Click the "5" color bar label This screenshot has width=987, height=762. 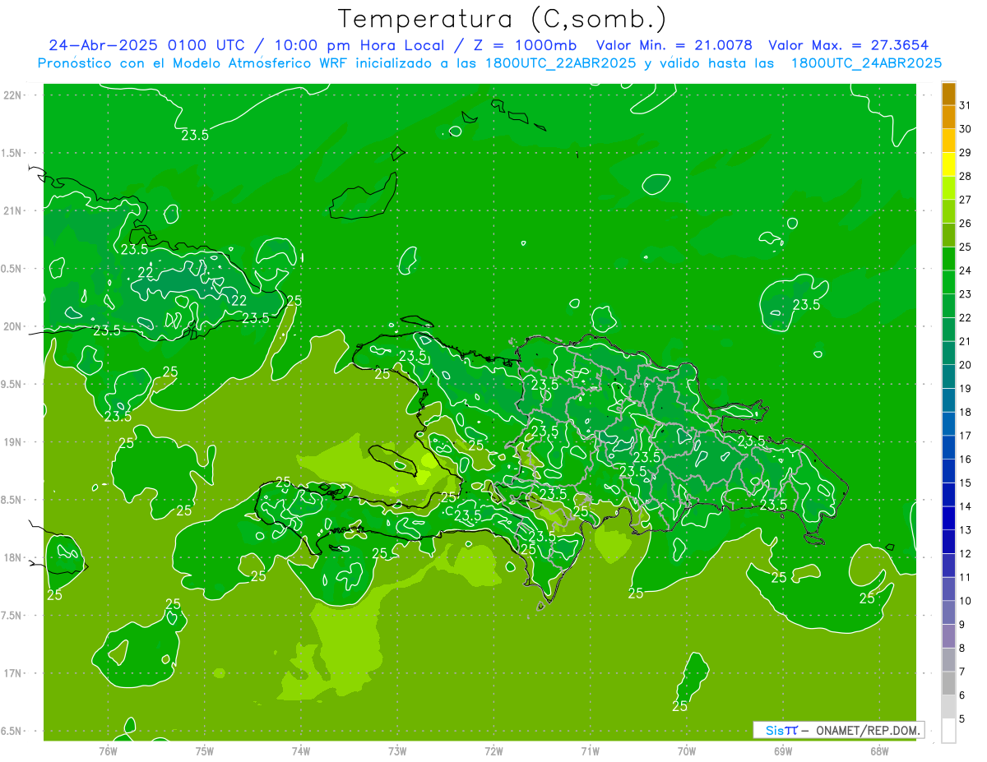pyautogui.click(x=962, y=718)
